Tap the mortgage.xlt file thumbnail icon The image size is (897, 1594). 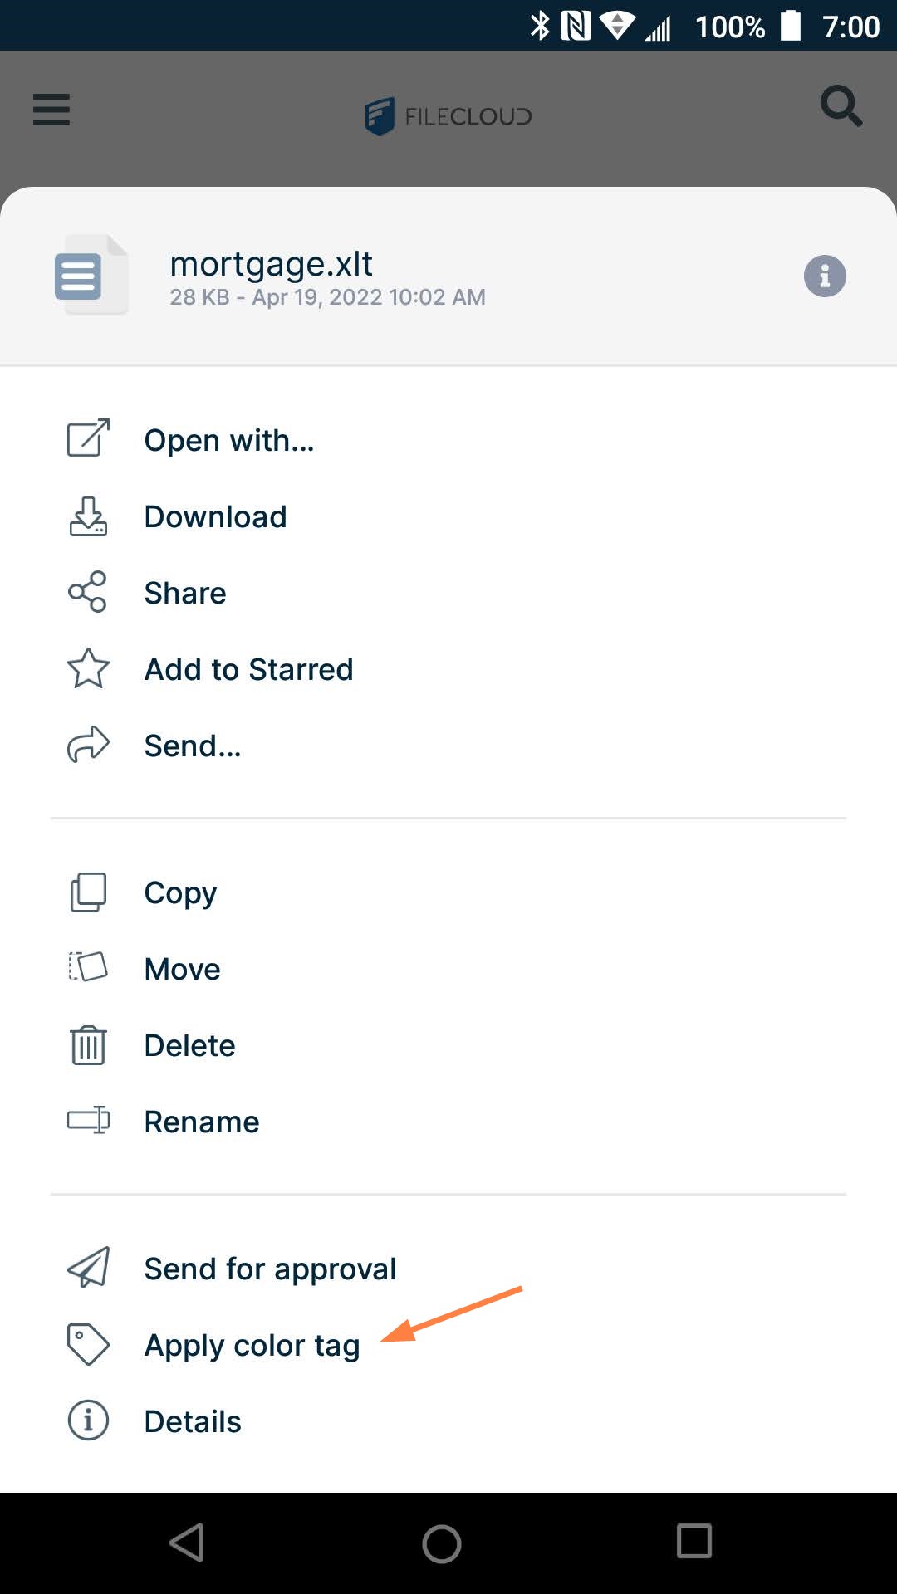click(90, 275)
